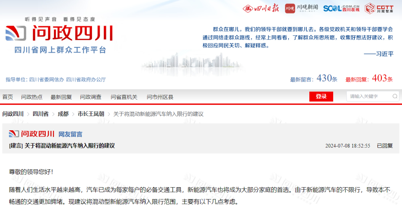402x211 pixels.
Task: Click the 问政四川 main site logo
Action: tap(59, 33)
